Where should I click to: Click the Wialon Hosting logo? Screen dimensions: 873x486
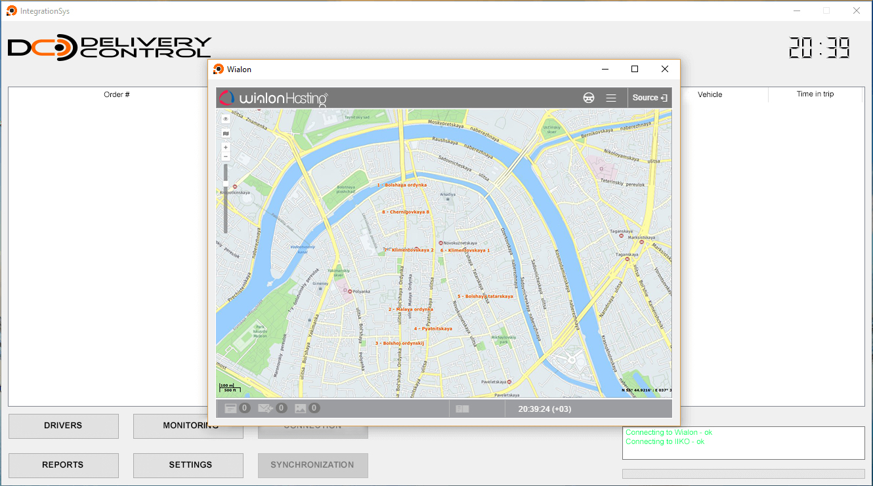coord(273,98)
